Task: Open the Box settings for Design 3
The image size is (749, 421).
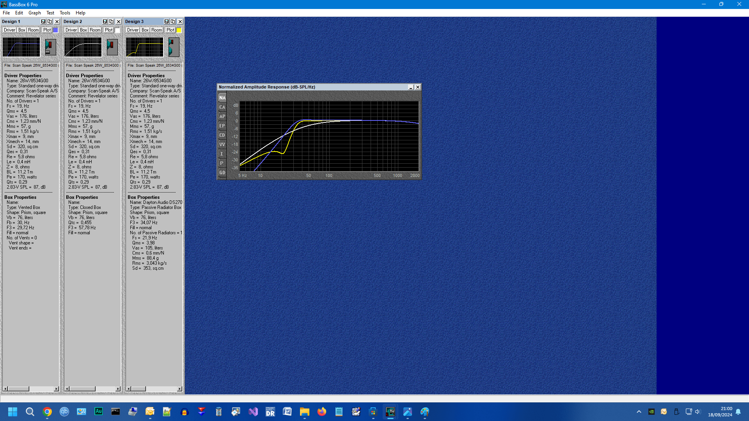Action: pyautogui.click(x=145, y=30)
